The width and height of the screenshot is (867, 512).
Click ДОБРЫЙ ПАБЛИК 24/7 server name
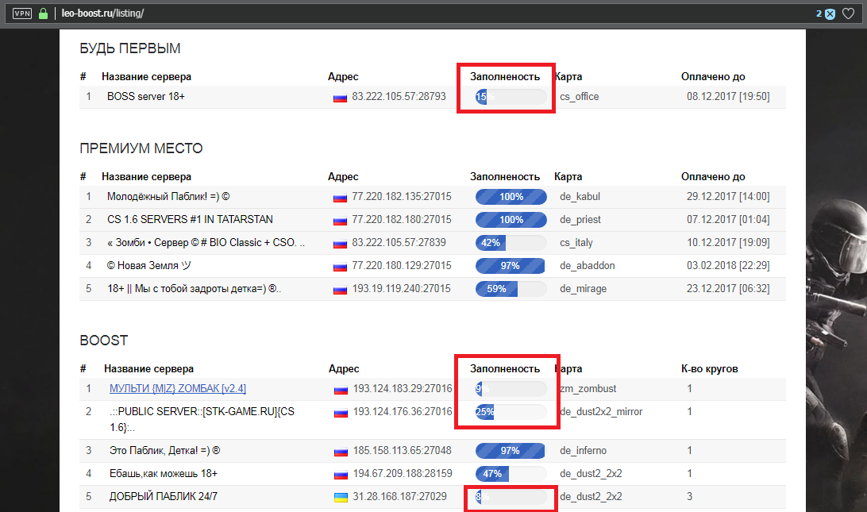coord(163,496)
